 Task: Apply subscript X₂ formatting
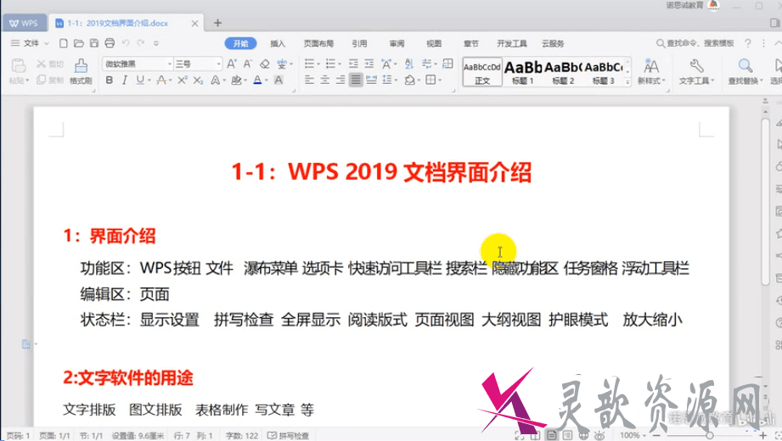point(199,80)
